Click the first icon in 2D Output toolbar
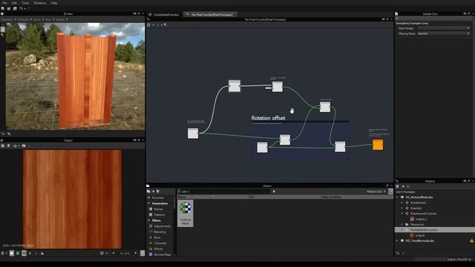 pos(3,146)
